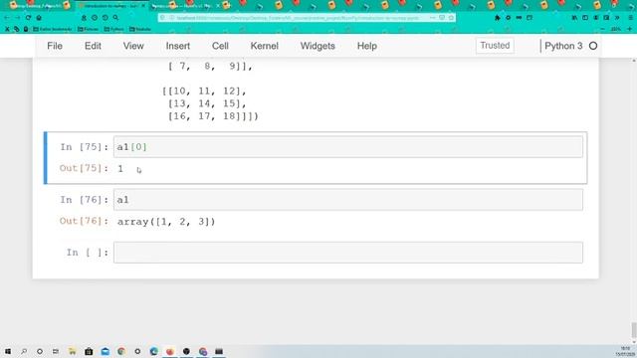Open the browser hamburger menu

point(630,18)
